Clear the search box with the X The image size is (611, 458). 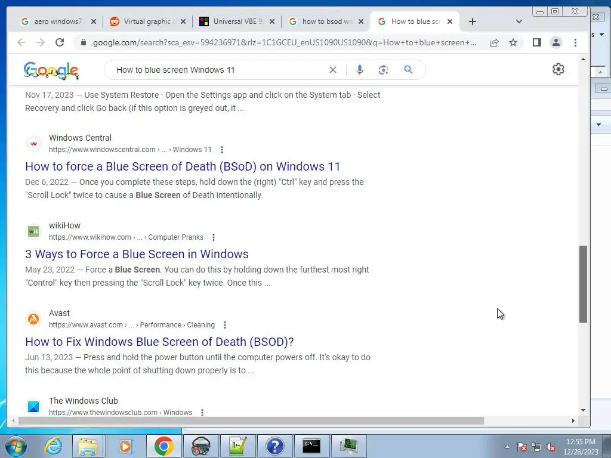(333, 70)
